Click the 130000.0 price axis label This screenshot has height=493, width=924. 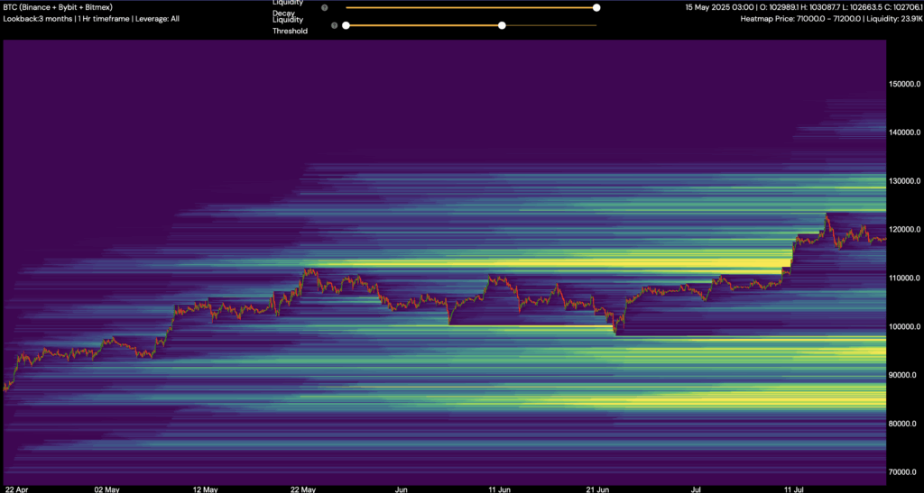click(x=904, y=181)
